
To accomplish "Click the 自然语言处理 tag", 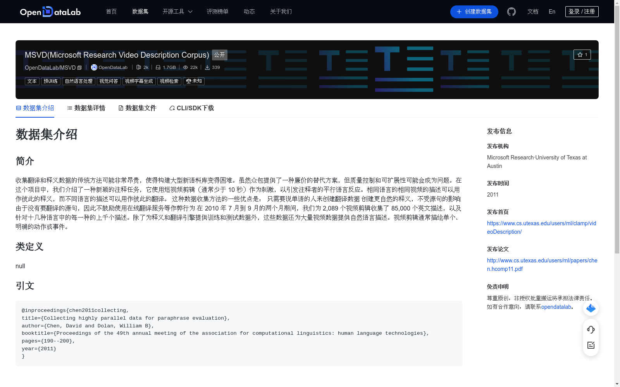I will (x=79, y=81).
